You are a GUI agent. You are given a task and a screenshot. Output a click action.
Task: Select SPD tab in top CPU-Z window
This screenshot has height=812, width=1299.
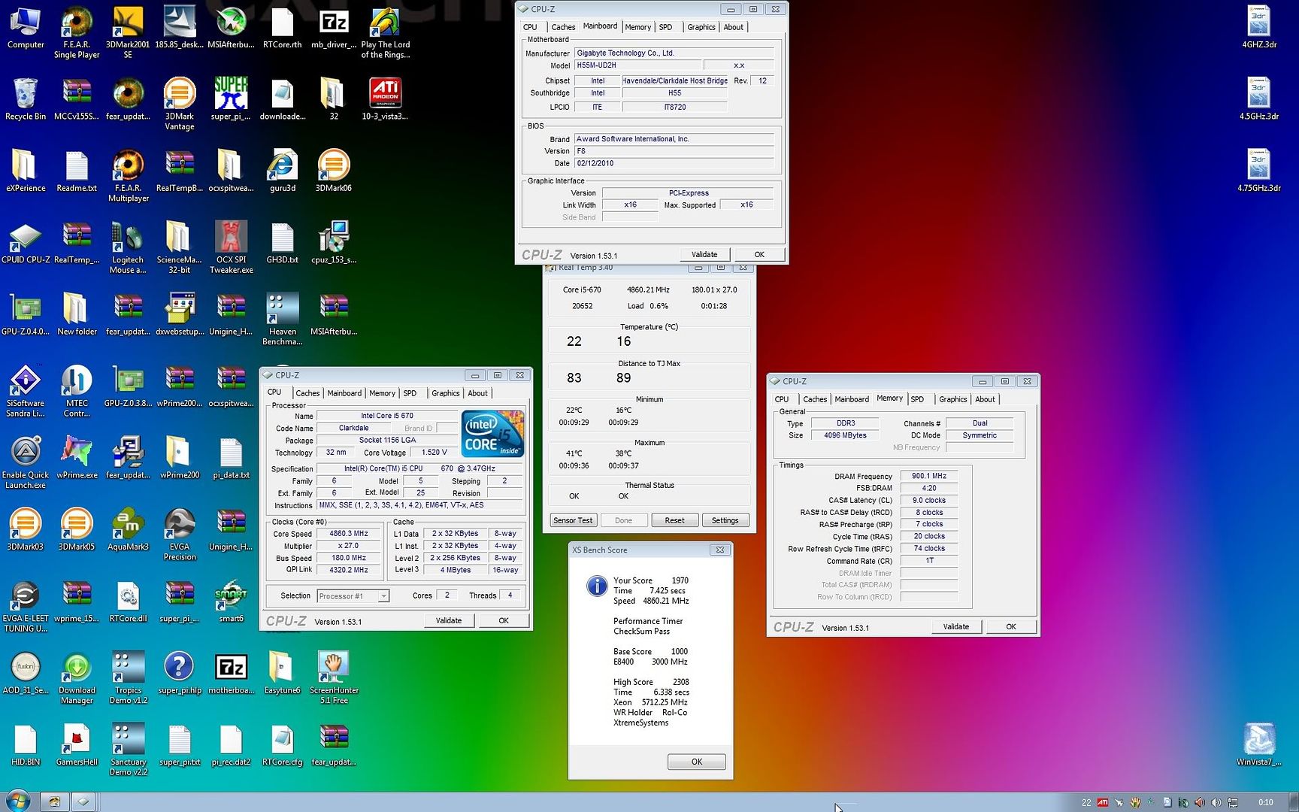coord(666,27)
